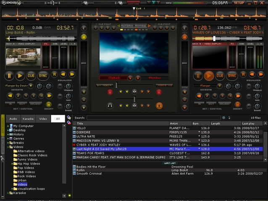Double Deck B loop right arrow
268x201 pixels.
238,96
